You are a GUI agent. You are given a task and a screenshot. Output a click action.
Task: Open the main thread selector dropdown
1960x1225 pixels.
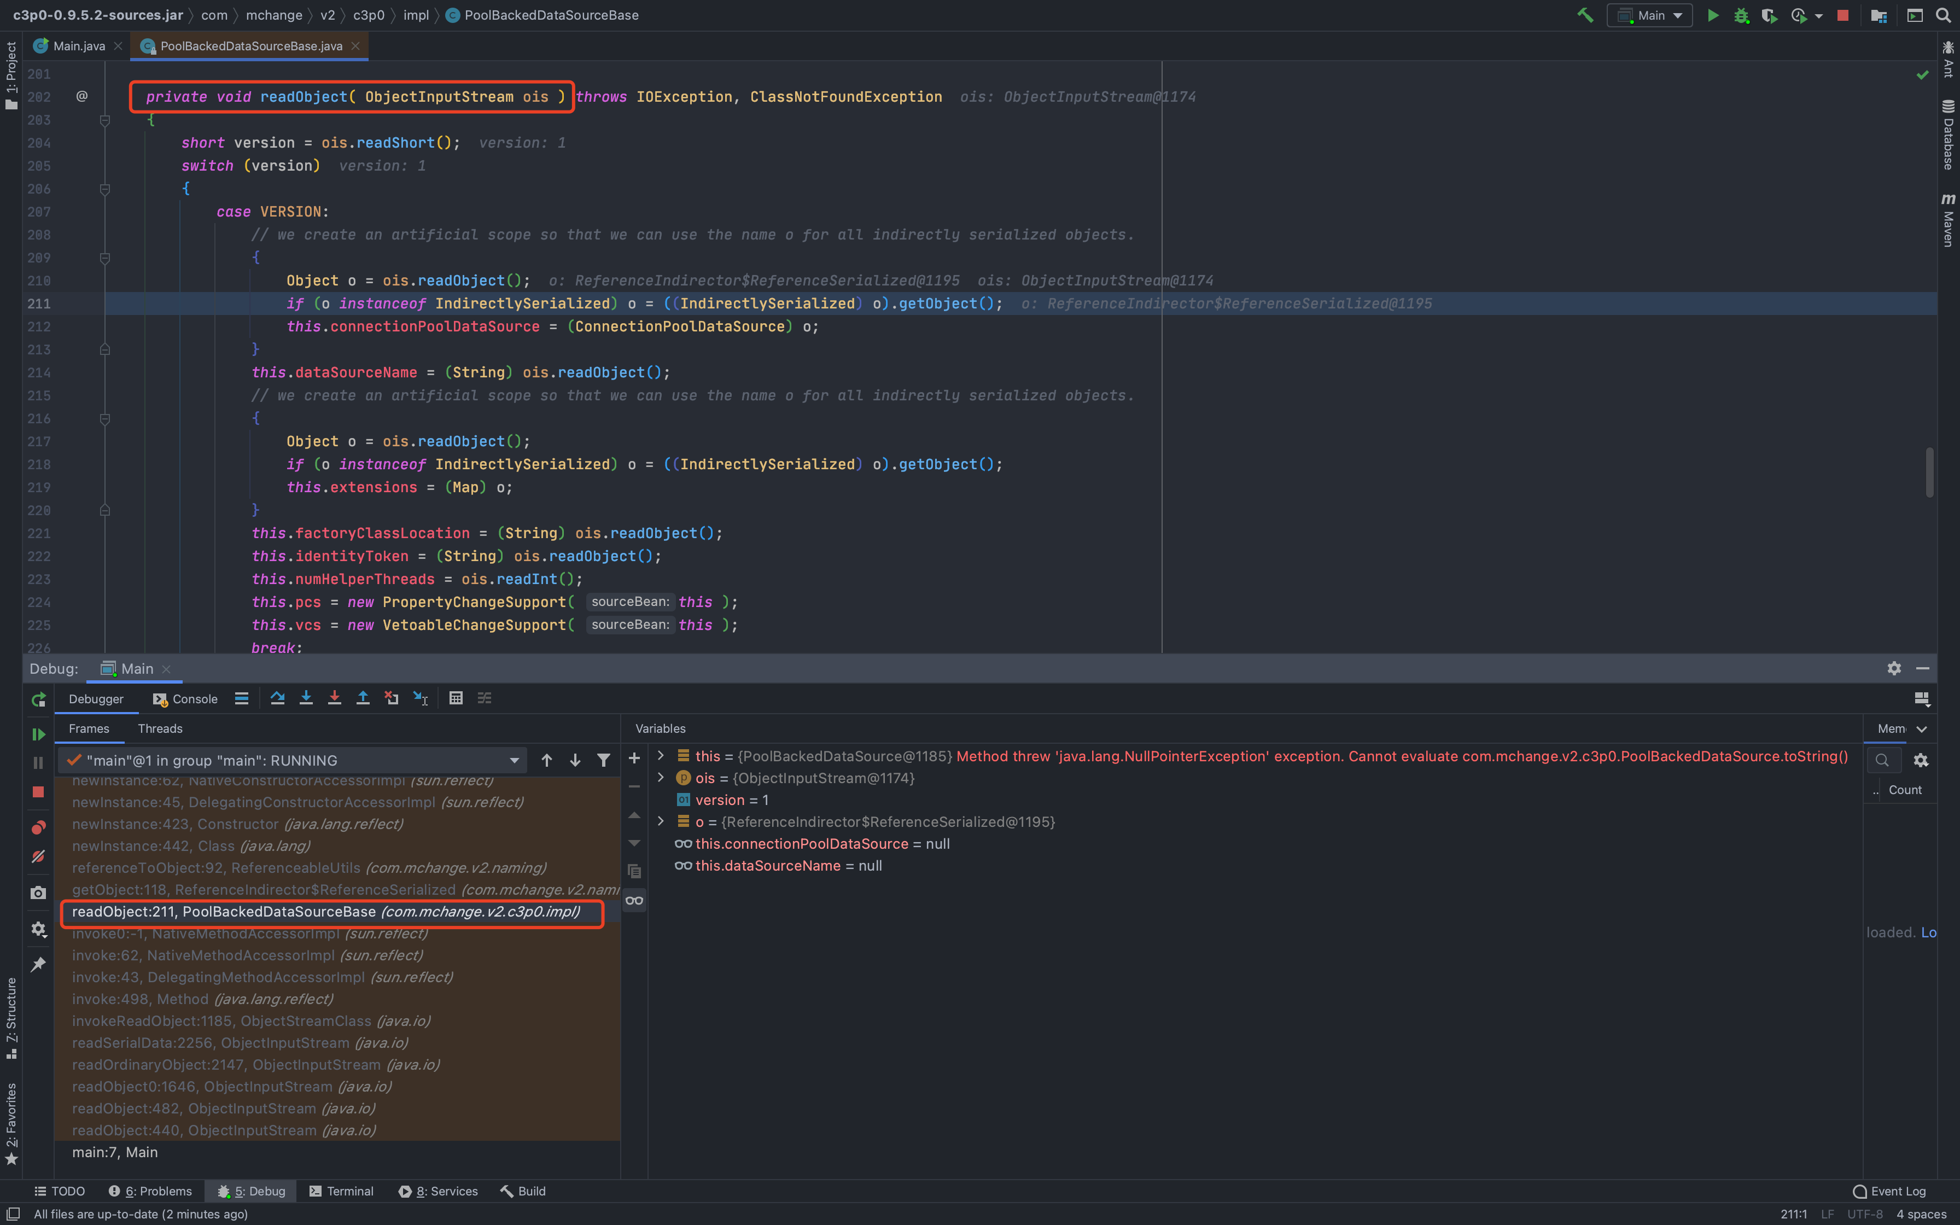pos(514,760)
